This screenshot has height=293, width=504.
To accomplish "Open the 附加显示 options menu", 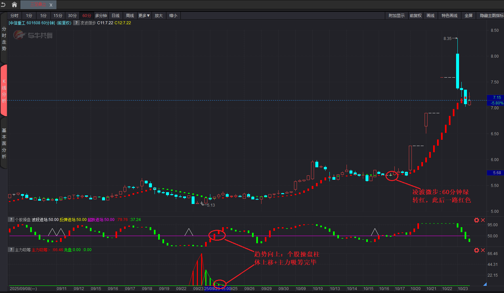I will coord(396,16).
